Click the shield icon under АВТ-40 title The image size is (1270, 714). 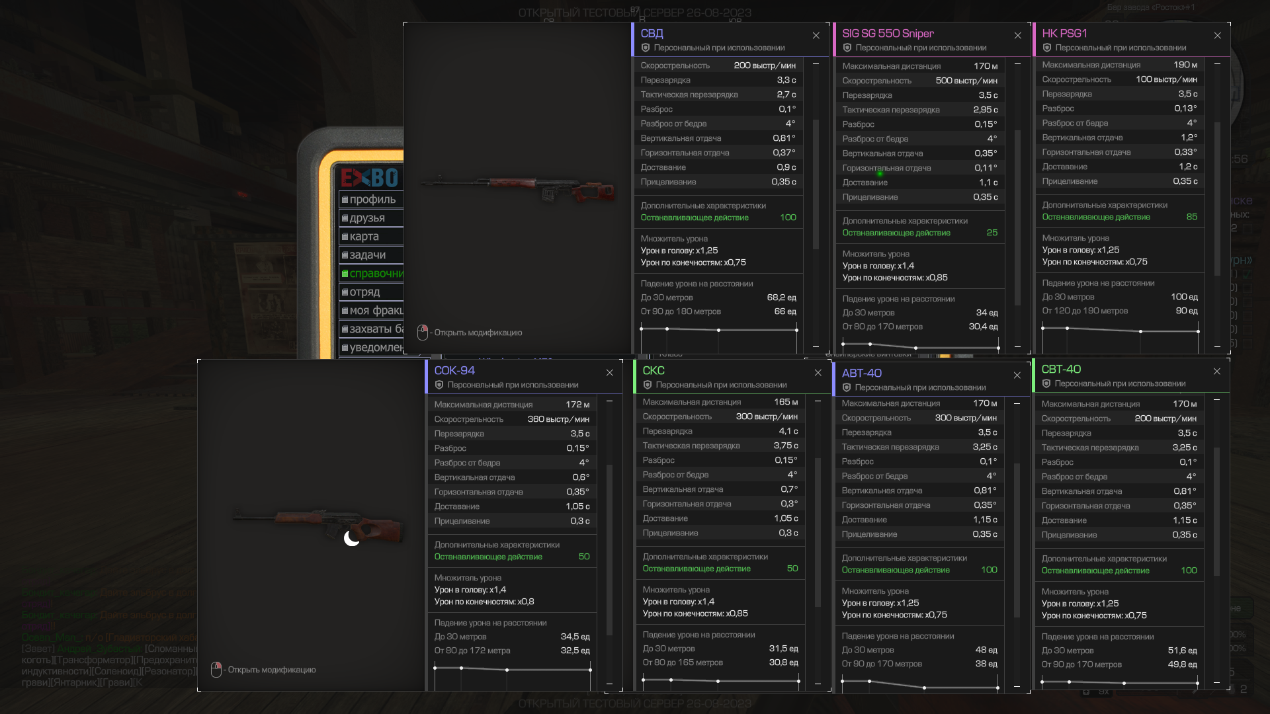[x=847, y=387]
